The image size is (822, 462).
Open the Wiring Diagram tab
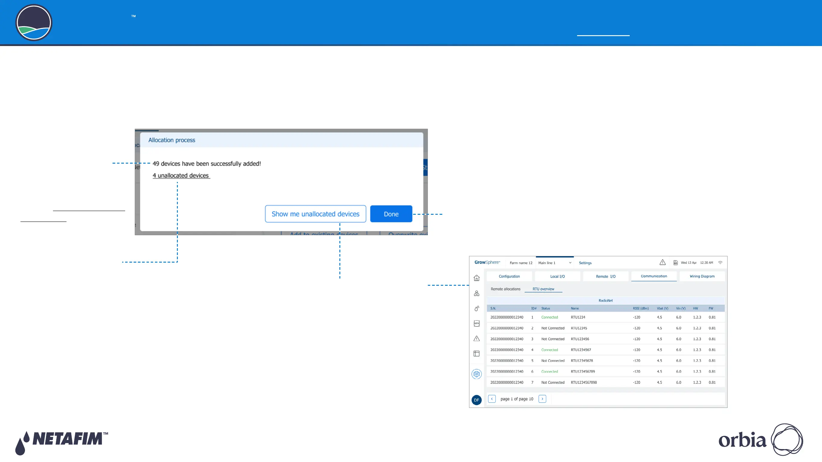tap(702, 276)
